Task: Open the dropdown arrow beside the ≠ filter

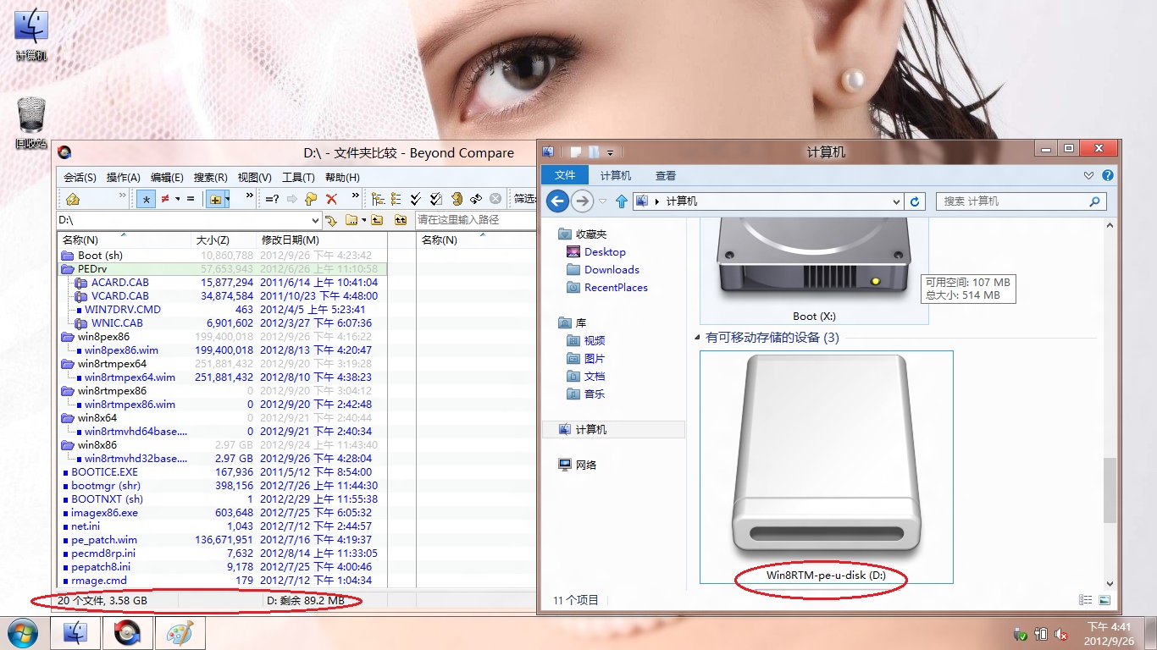Action: click(178, 199)
